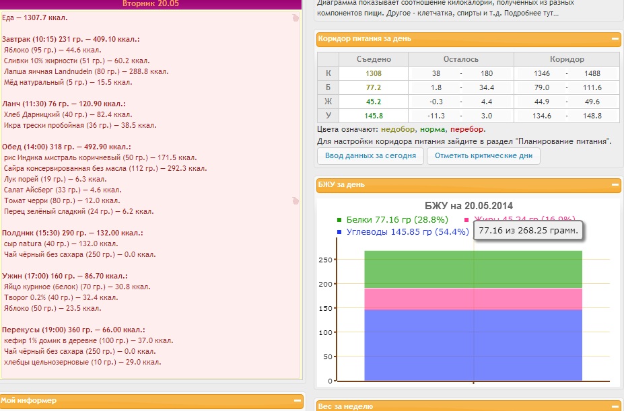The image size is (624, 411).
Task: Click the eaten protein value 77.2
Action: (374, 87)
